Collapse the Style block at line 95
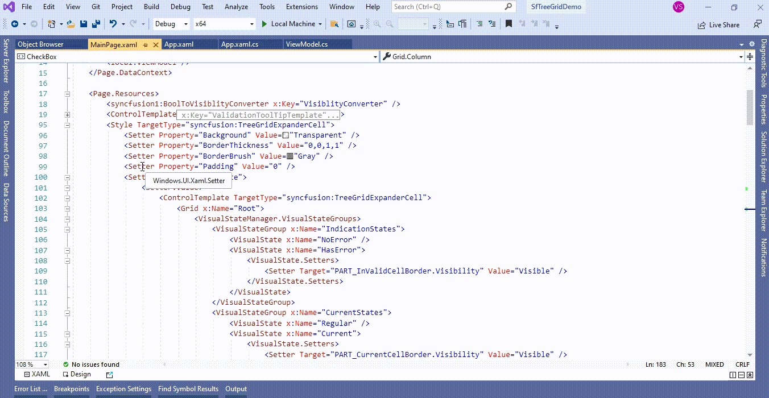The image size is (769, 398). pyautogui.click(x=67, y=125)
